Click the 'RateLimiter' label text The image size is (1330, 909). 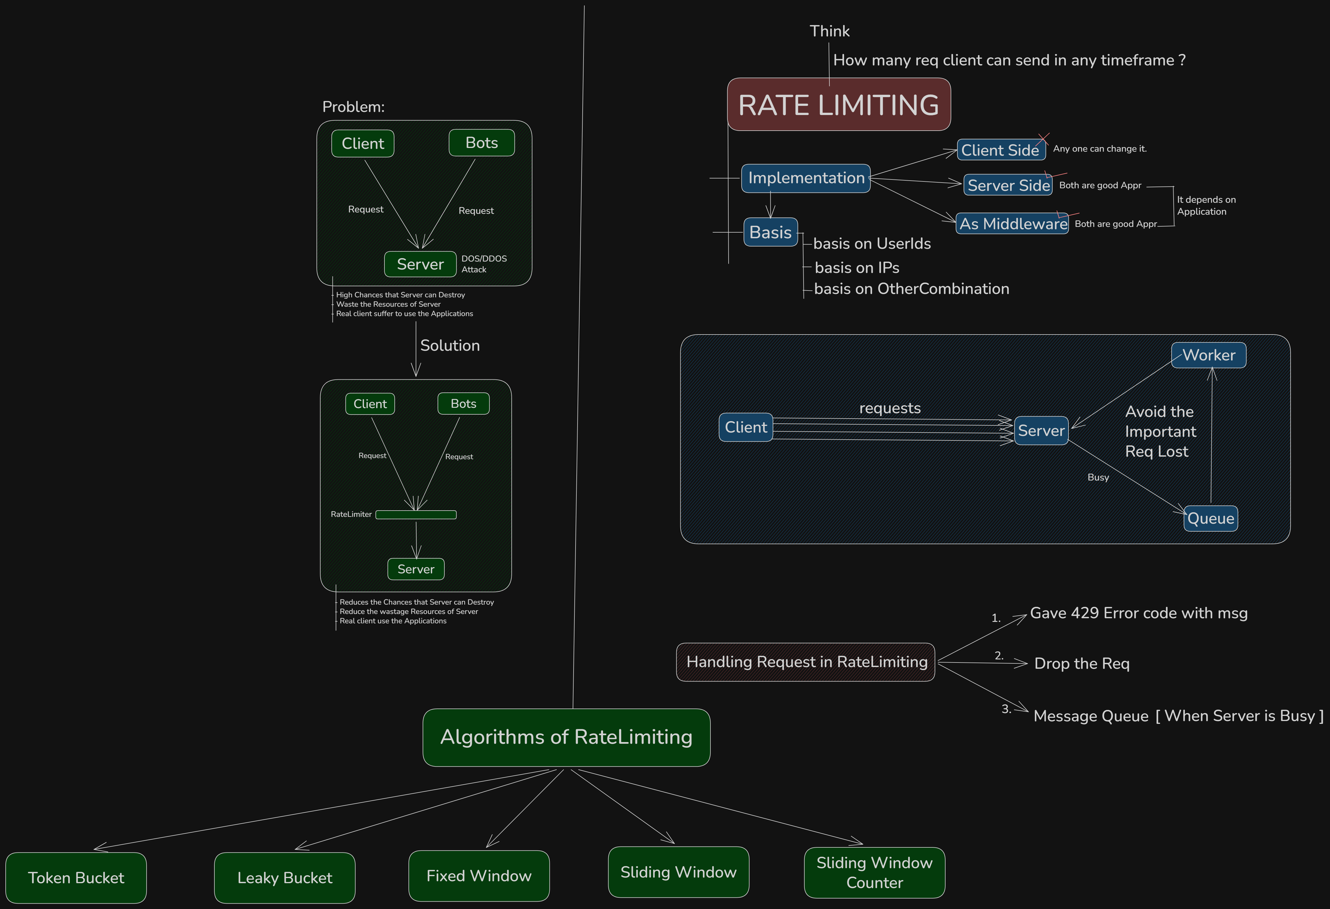(x=352, y=515)
